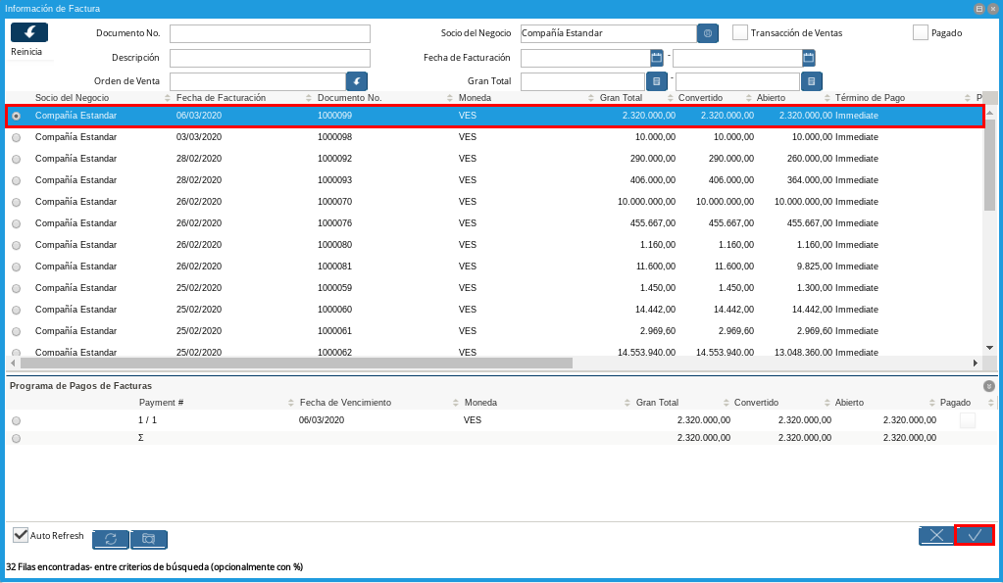Viewport: 1003px width, 583px height.
Task: Select invoice 1000098 row radio button
Action: [16, 137]
